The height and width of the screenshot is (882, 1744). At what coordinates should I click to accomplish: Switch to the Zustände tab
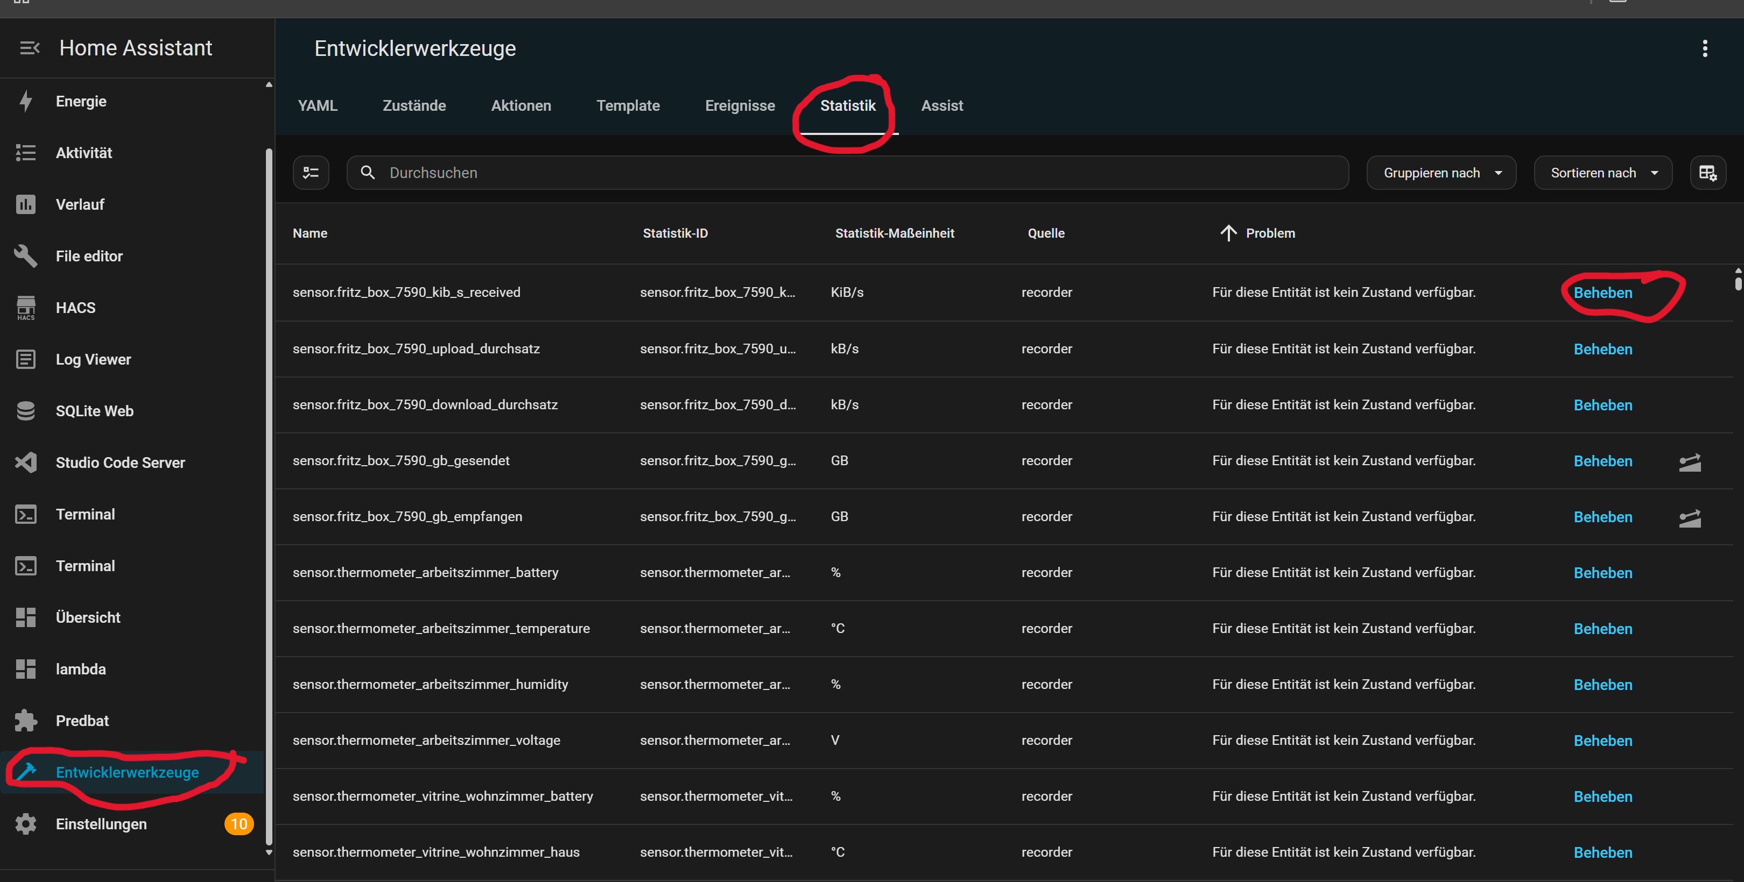[413, 105]
